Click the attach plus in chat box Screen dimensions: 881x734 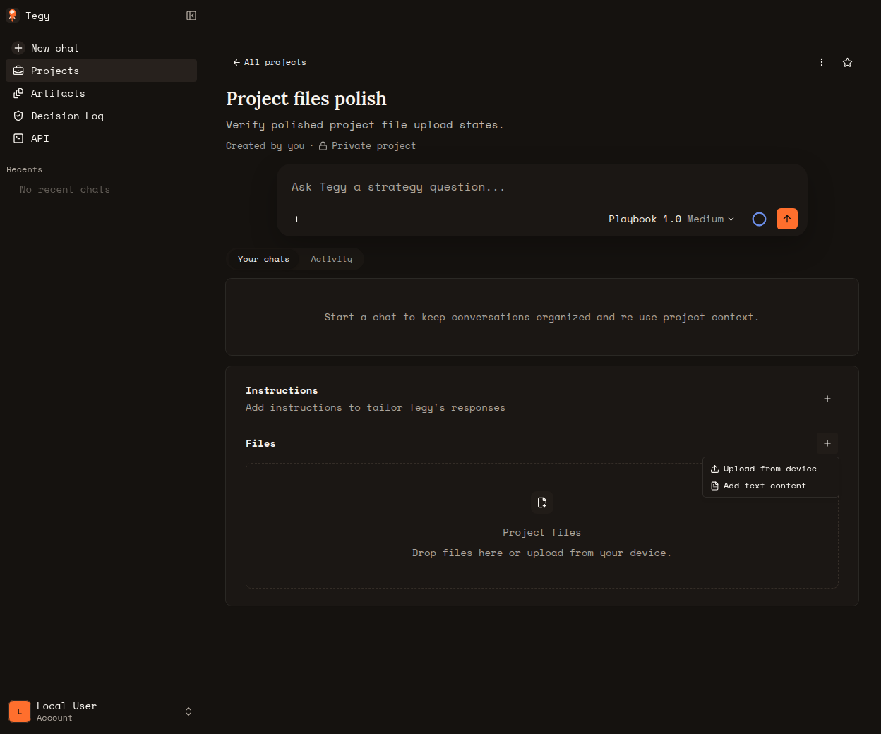[297, 219]
